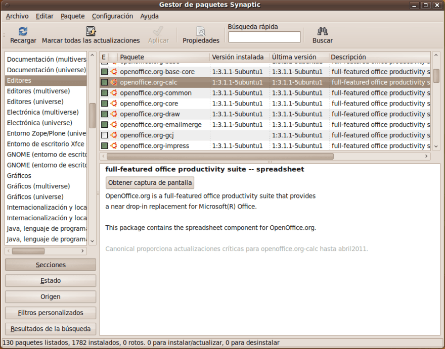Select the plain Gráficos section
Screen dimensions: 445x349
point(46,176)
